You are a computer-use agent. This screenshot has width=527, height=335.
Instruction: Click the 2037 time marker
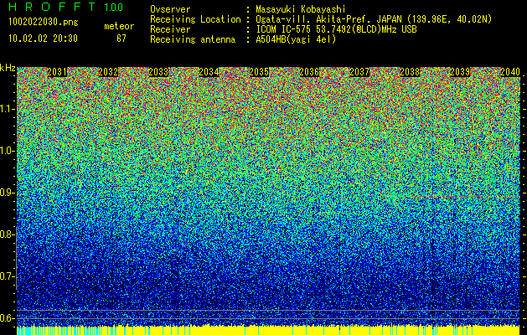[359, 72]
